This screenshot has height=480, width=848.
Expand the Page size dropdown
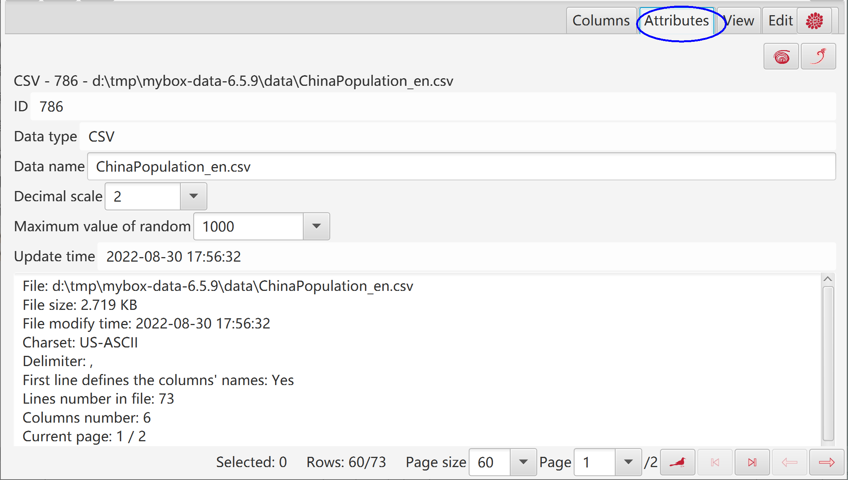[x=523, y=462]
